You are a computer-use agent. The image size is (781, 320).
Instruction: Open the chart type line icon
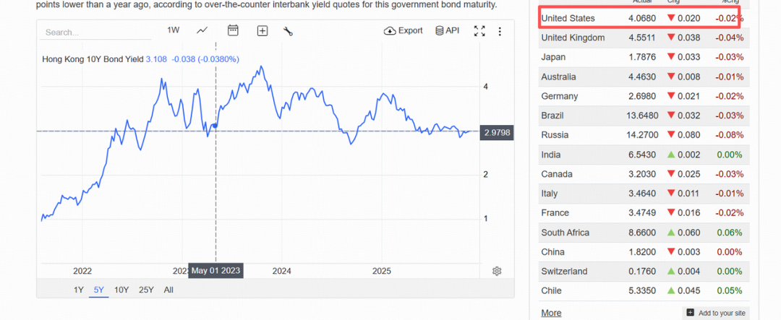(x=202, y=30)
